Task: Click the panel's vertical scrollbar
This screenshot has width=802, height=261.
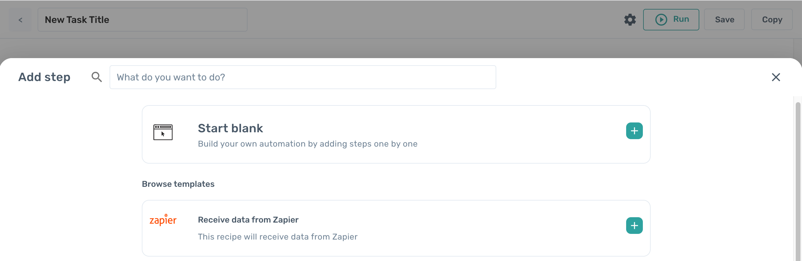Action: pos(798,180)
